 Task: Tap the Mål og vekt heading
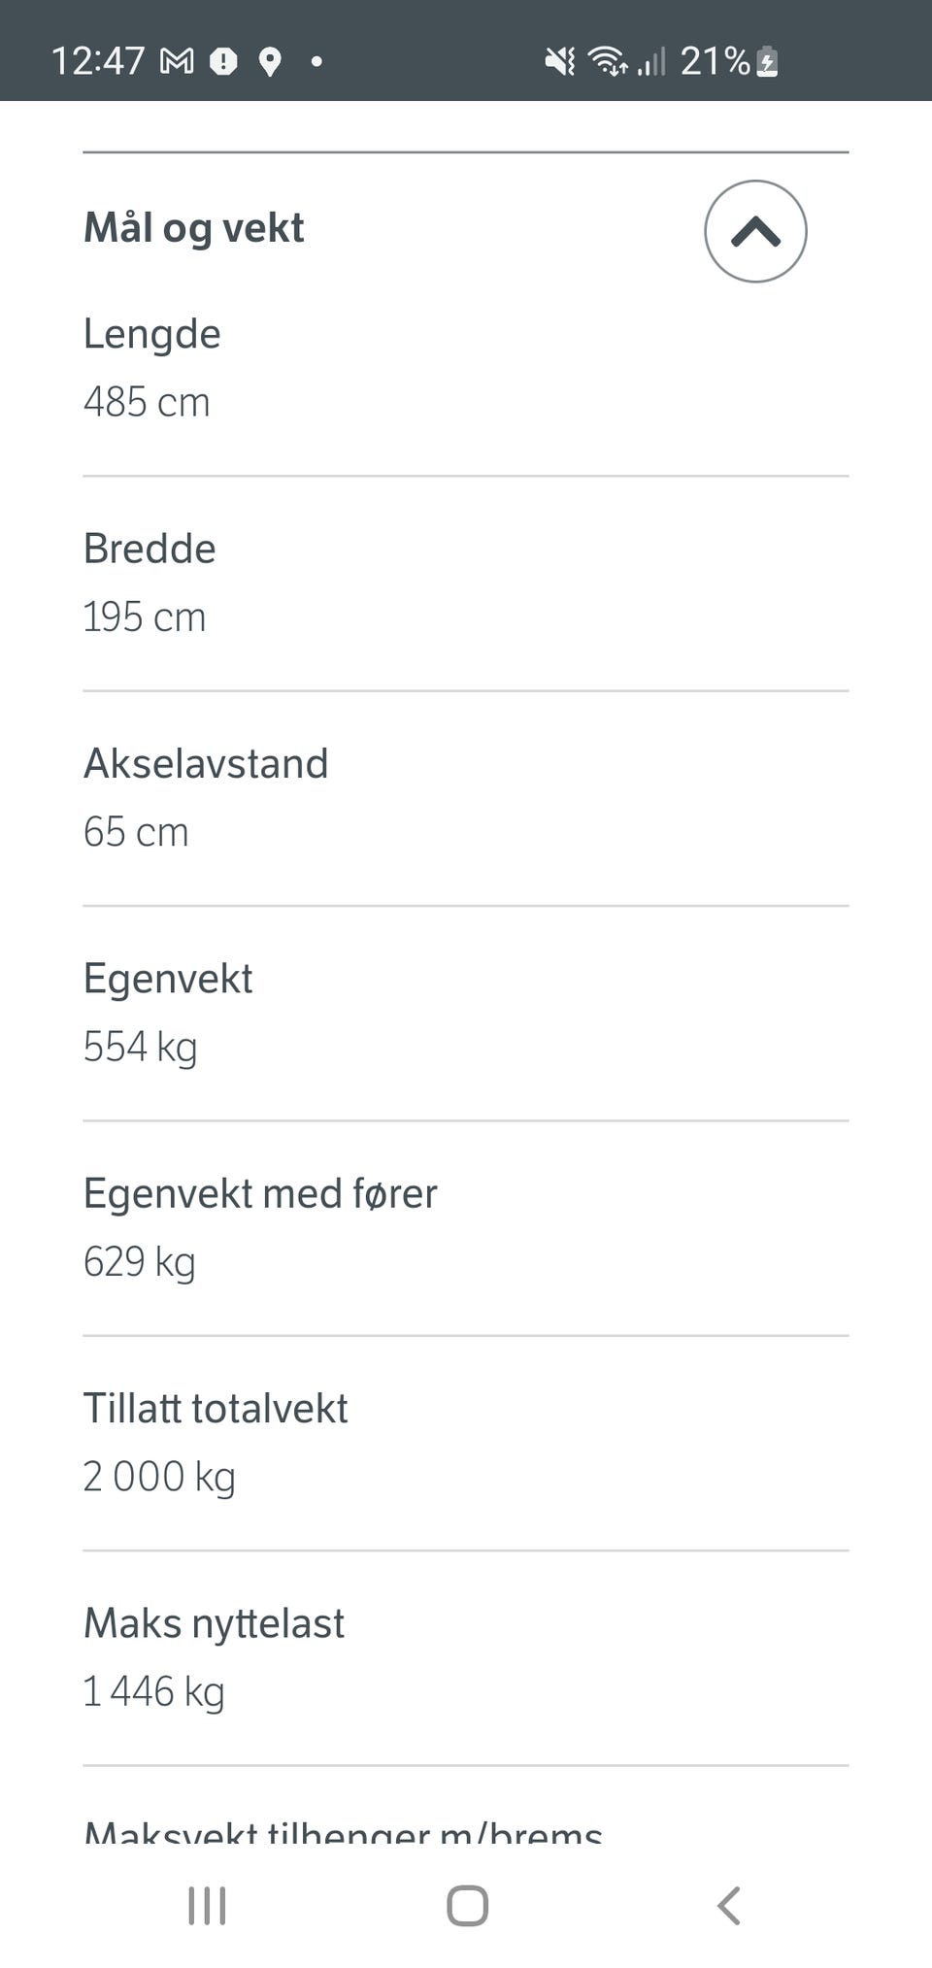coord(194,229)
